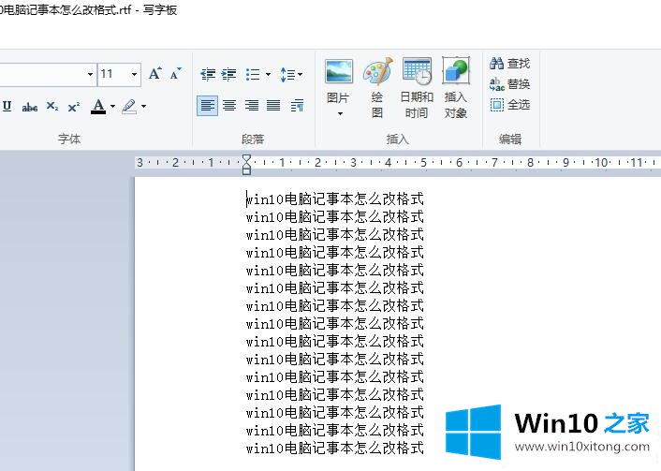The height and width of the screenshot is (471, 661).
Task: Start a bulleted list
Action: pyautogui.click(x=253, y=75)
